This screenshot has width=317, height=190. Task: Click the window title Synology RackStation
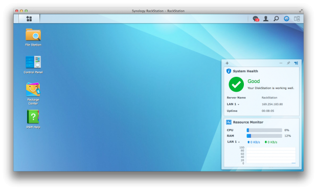[158, 11]
